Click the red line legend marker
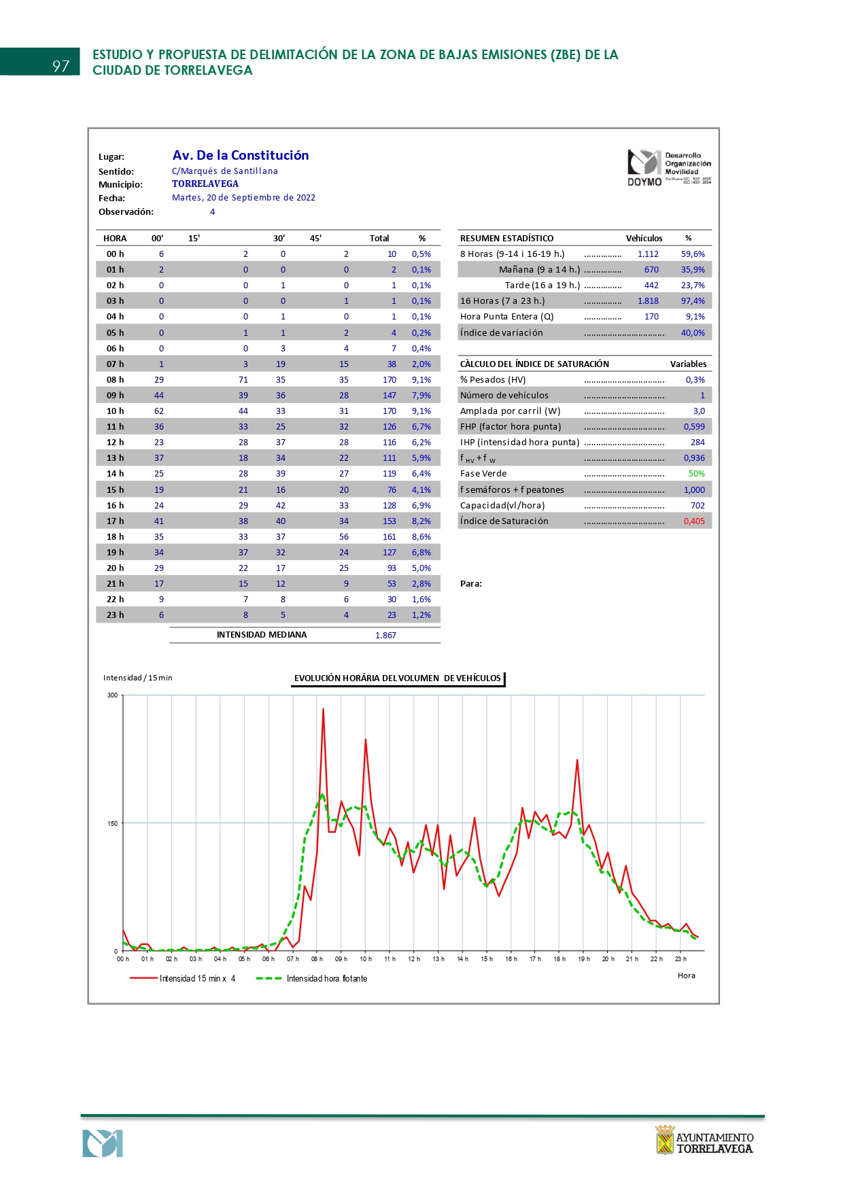Image resolution: width=843 pixels, height=1193 pixels. [x=143, y=978]
